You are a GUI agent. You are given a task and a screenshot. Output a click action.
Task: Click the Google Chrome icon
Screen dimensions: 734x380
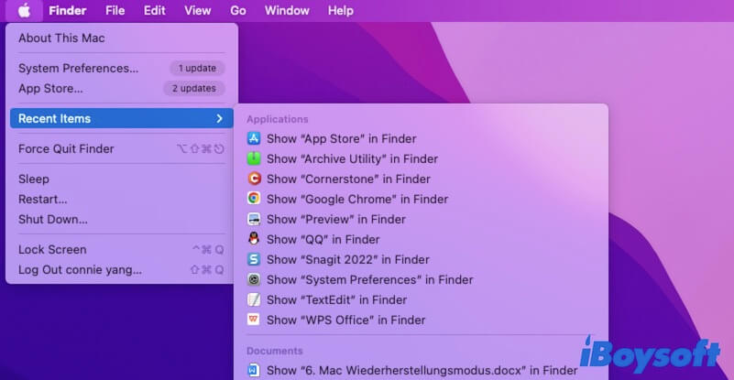tap(254, 199)
